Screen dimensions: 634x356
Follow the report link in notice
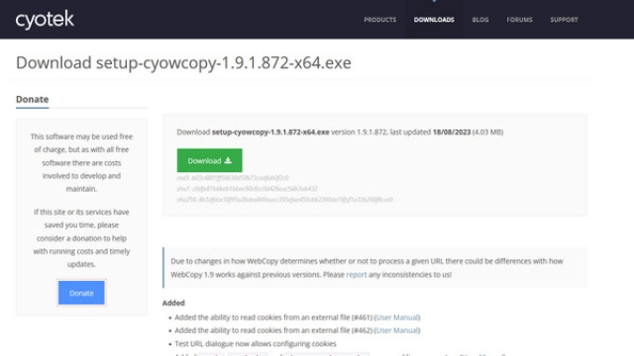(x=357, y=275)
